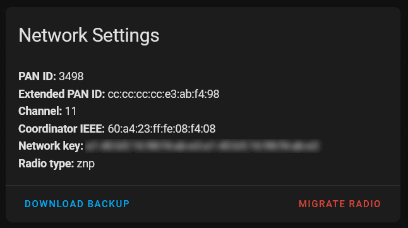Select the Coordinator IEEE address value

pyautogui.click(x=162, y=129)
